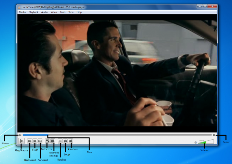Skip to next media with Forward button

(40, 141)
